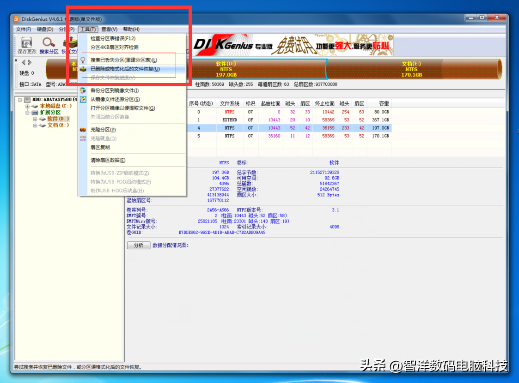
Task: Select EXTEND partition row 367.1GB
Action: coord(289,120)
